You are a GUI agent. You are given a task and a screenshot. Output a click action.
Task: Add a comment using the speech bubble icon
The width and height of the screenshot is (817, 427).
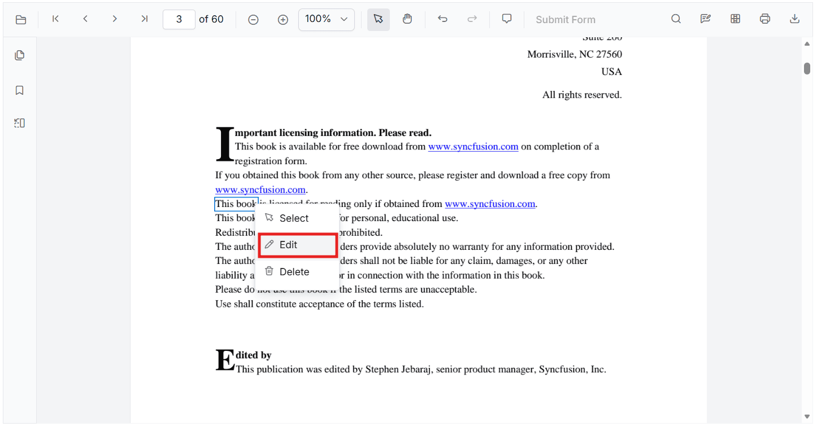coord(507,19)
